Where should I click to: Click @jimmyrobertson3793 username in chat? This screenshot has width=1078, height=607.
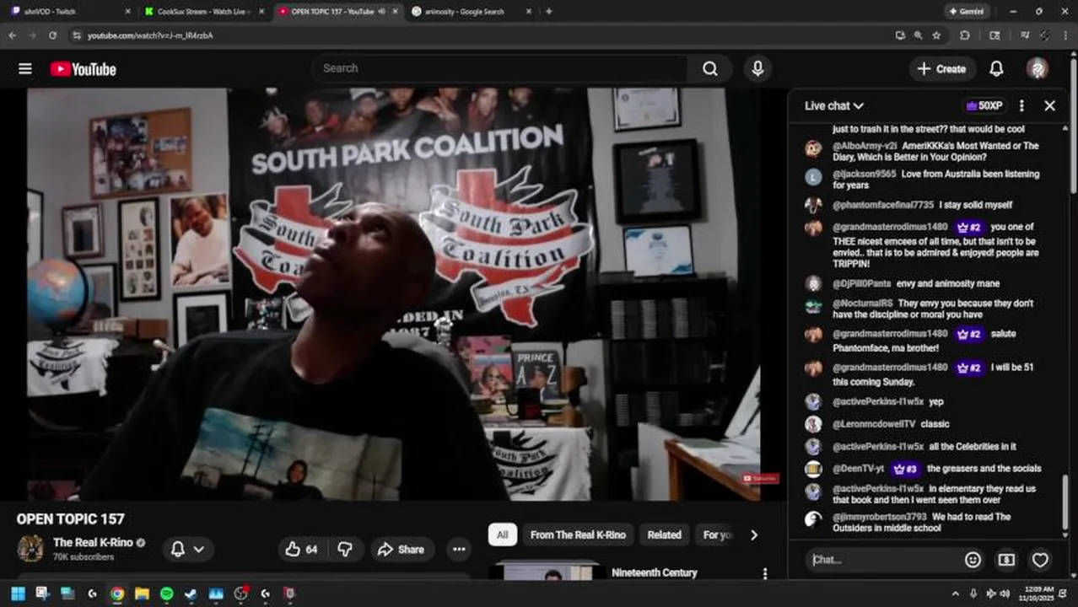click(879, 517)
